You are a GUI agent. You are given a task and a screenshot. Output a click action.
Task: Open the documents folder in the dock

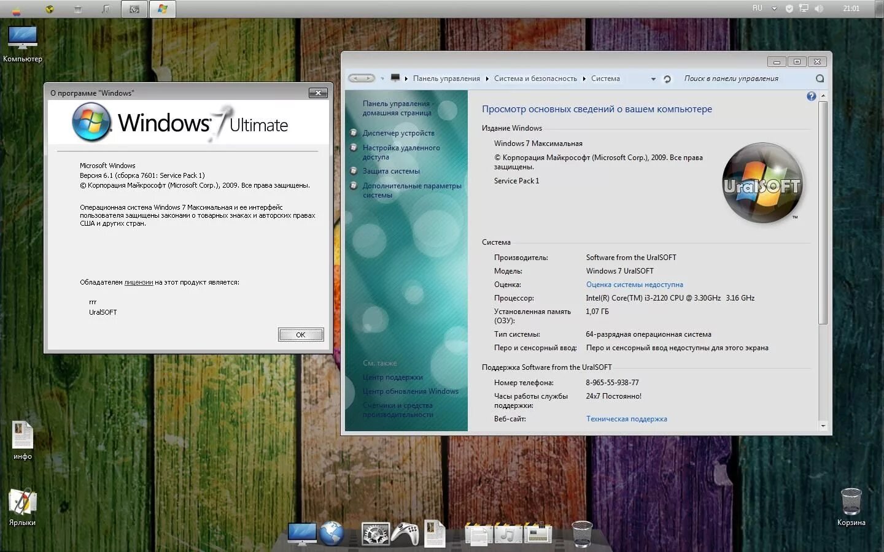pos(478,534)
